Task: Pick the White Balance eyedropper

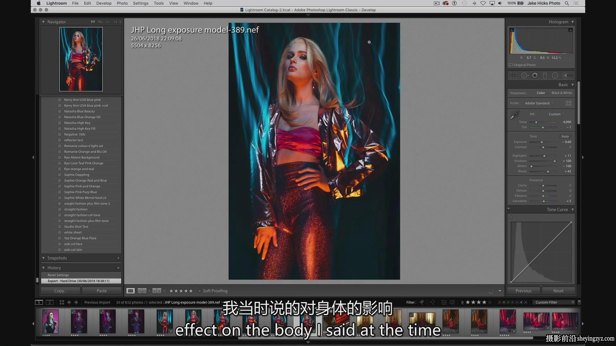Action: click(515, 115)
